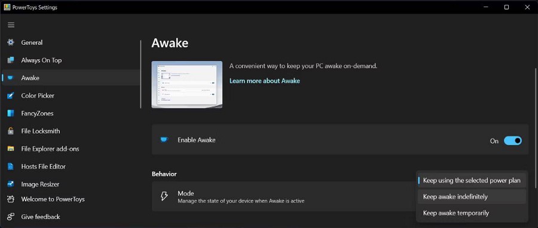Select Awake in the sidebar

point(71,78)
